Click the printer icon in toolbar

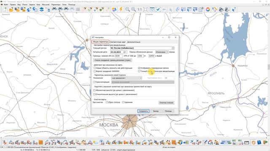pyautogui.click(x=221, y=9)
